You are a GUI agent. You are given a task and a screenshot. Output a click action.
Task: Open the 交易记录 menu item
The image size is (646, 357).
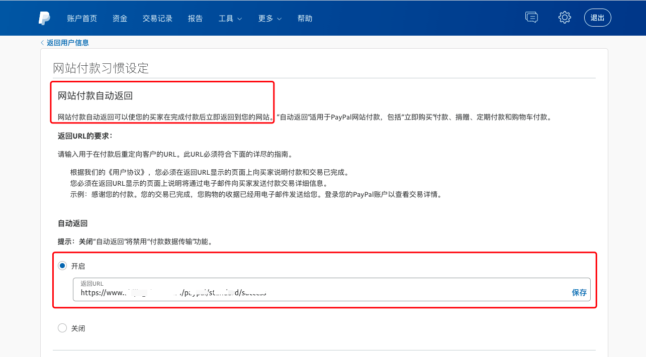coord(157,18)
